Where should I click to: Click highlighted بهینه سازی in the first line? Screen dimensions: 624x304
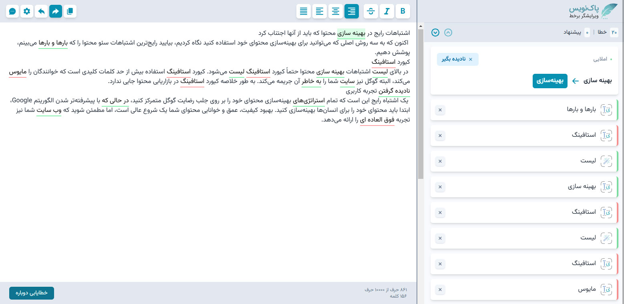[351, 33]
